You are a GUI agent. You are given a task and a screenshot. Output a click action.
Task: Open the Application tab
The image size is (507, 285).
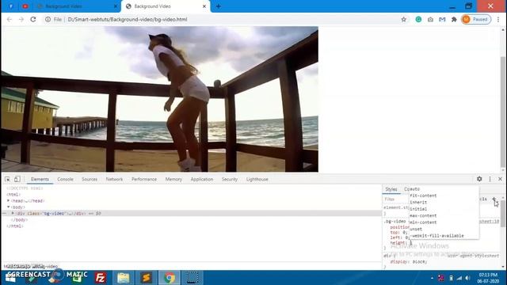pyautogui.click(x=202, y=179)
